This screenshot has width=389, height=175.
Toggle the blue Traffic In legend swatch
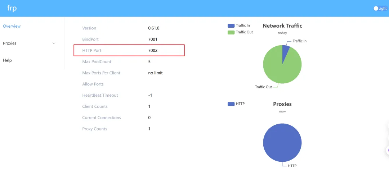[231, 26]
